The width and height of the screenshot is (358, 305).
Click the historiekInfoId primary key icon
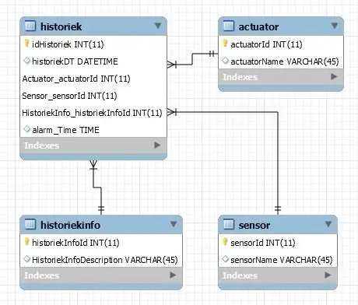pyautogui.click(x=26, y=242)
